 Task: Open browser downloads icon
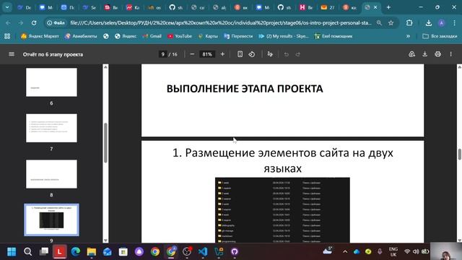[x=429, y=22]
